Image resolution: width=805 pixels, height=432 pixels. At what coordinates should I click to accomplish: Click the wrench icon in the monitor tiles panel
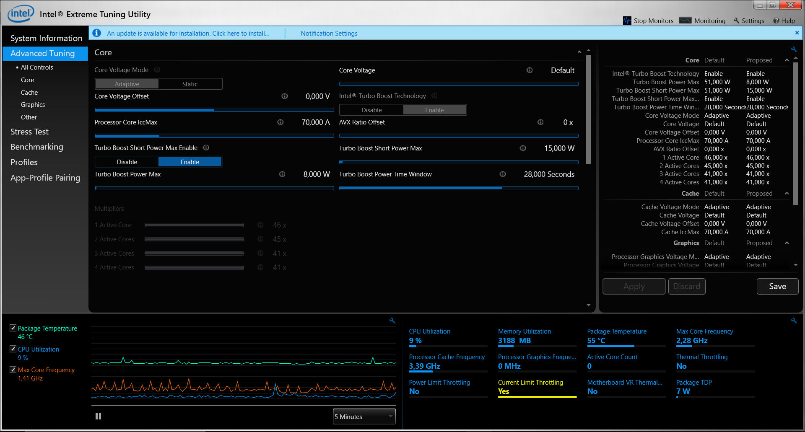point(794,321)
